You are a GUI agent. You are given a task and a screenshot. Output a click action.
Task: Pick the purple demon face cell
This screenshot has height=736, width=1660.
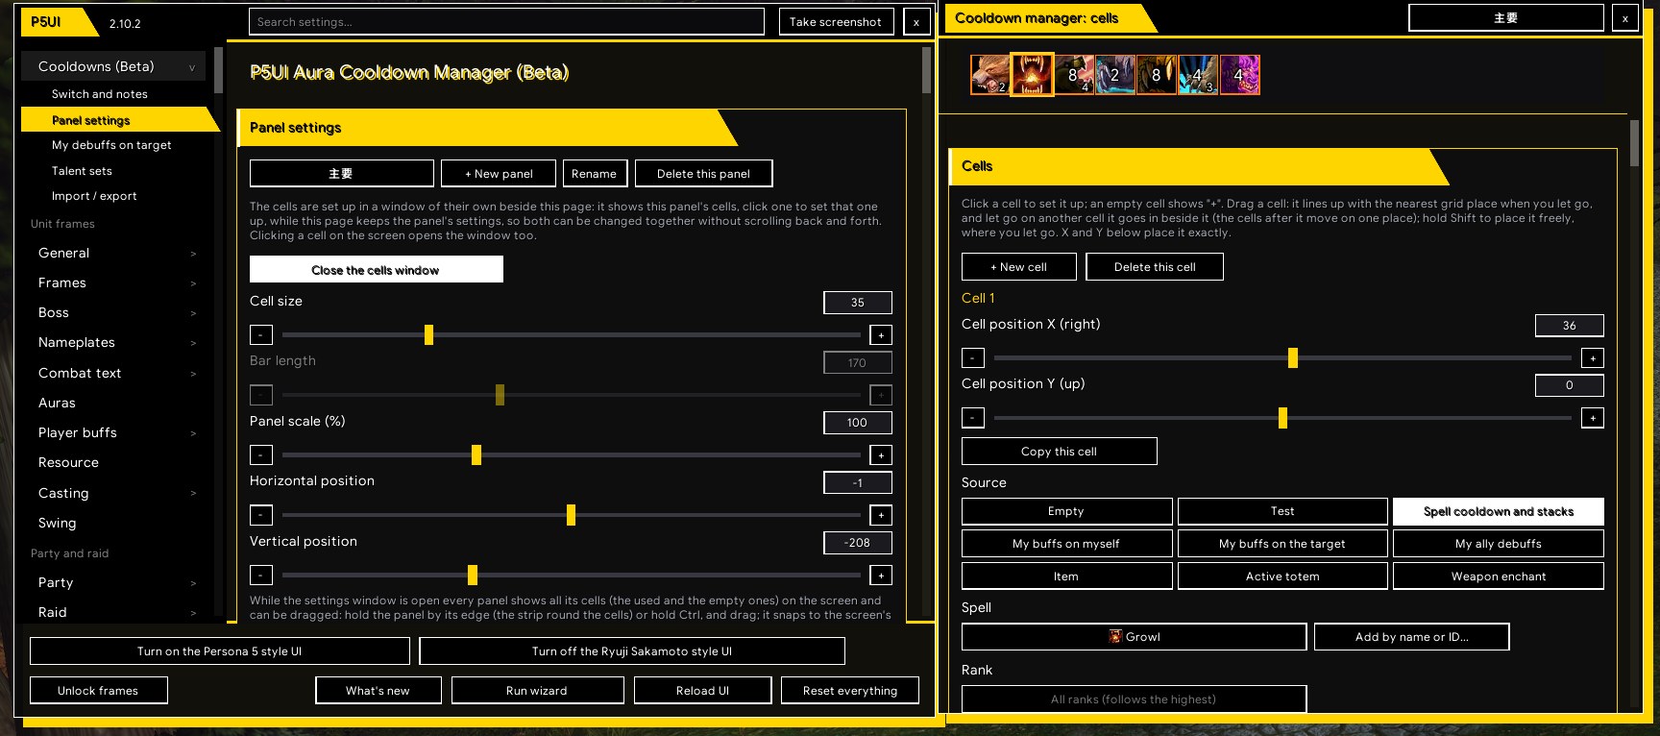coord(1239,75)
